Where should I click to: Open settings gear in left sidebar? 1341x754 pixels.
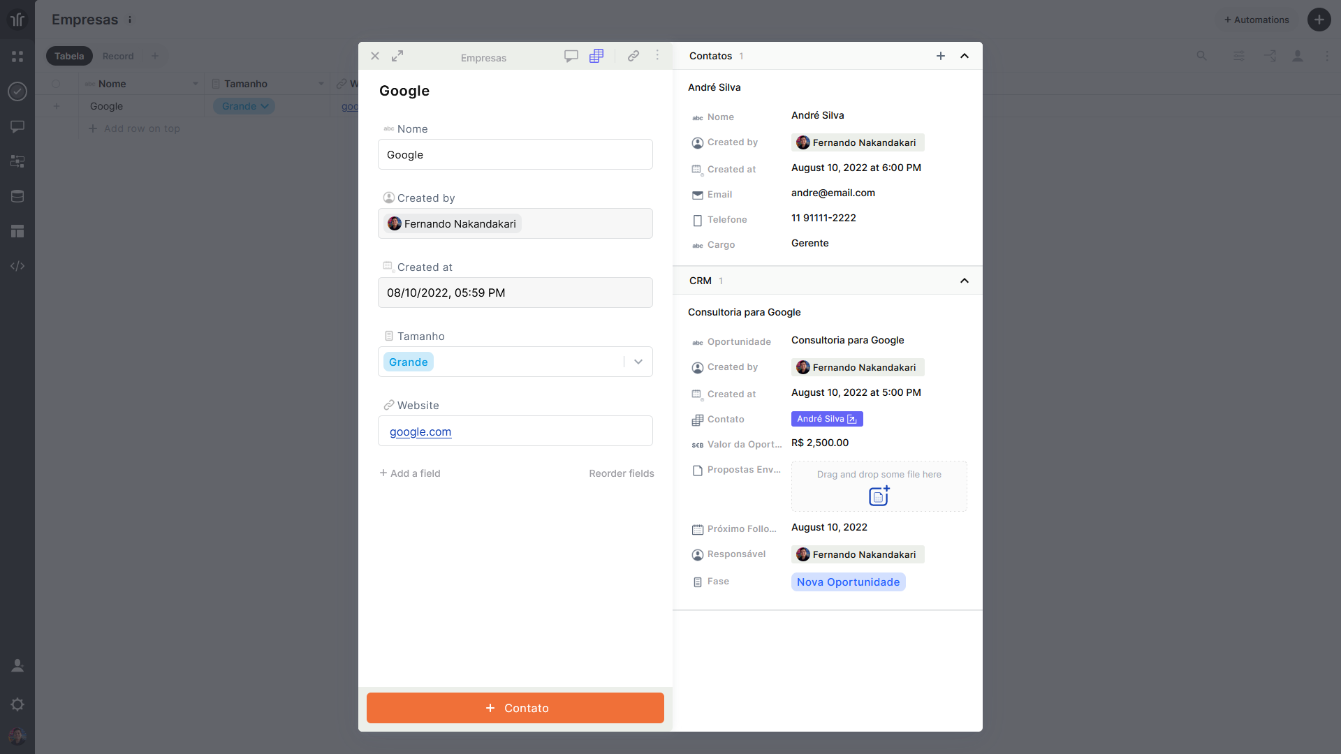click(x=17, y=704)
